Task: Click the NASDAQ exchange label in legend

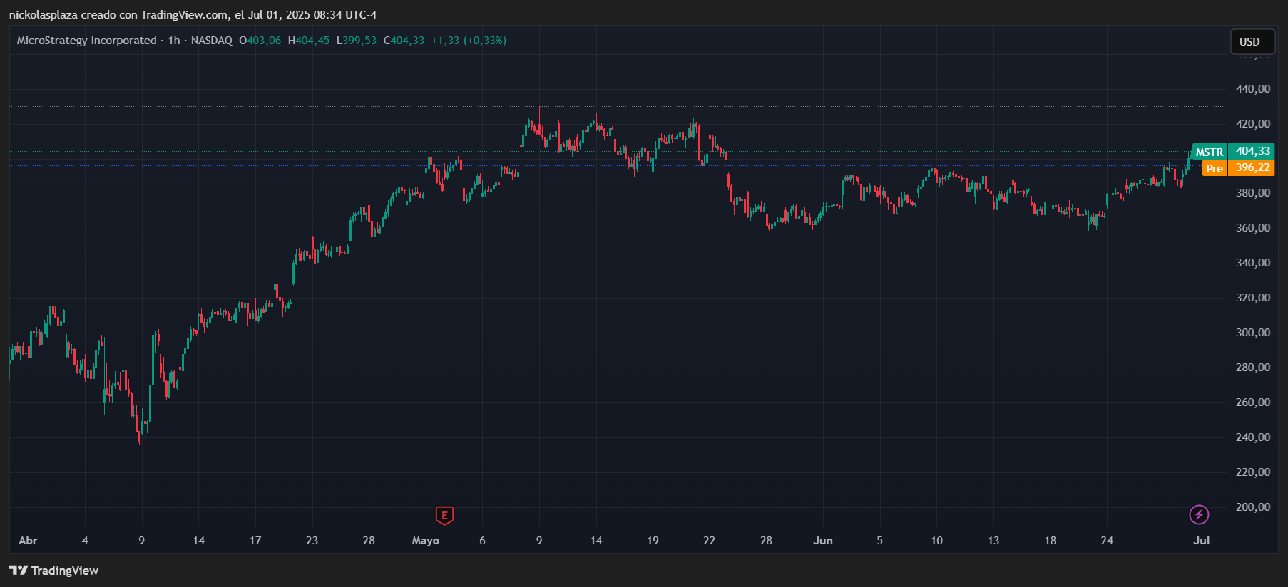Action: 212,41
